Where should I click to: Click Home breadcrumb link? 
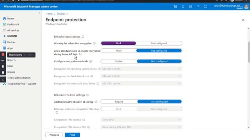tap(49, 14)
